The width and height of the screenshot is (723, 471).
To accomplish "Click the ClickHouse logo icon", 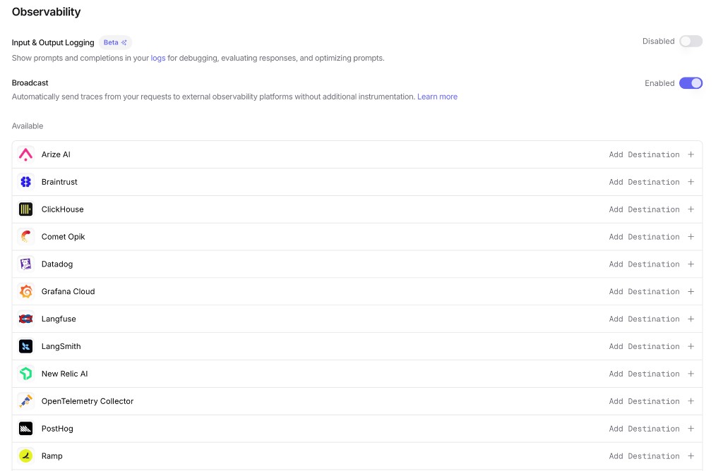I will (26, 209).
